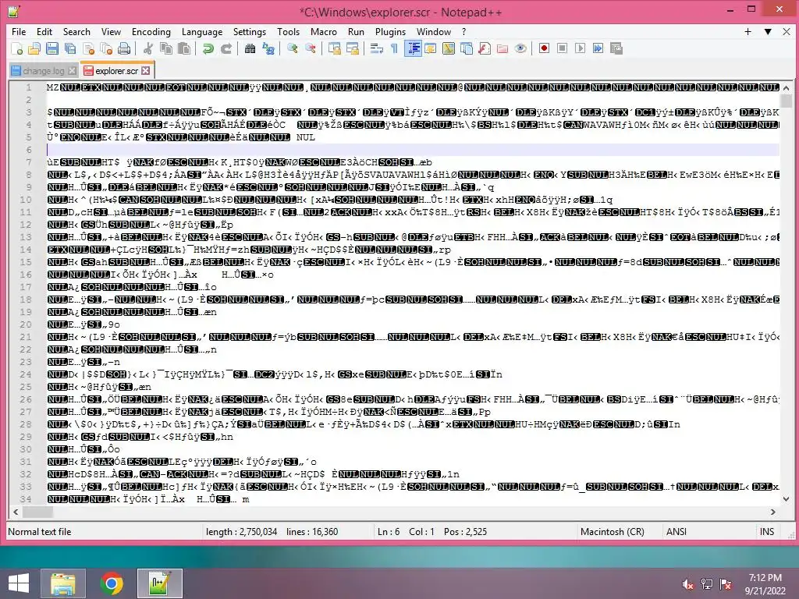Image resolution: width=799 pixels, height=599 pixels.
Task: Launch Chrome from the taskbar
Action: (111, 583)
